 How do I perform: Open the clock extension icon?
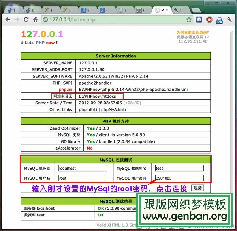click(x=199, y=19)
